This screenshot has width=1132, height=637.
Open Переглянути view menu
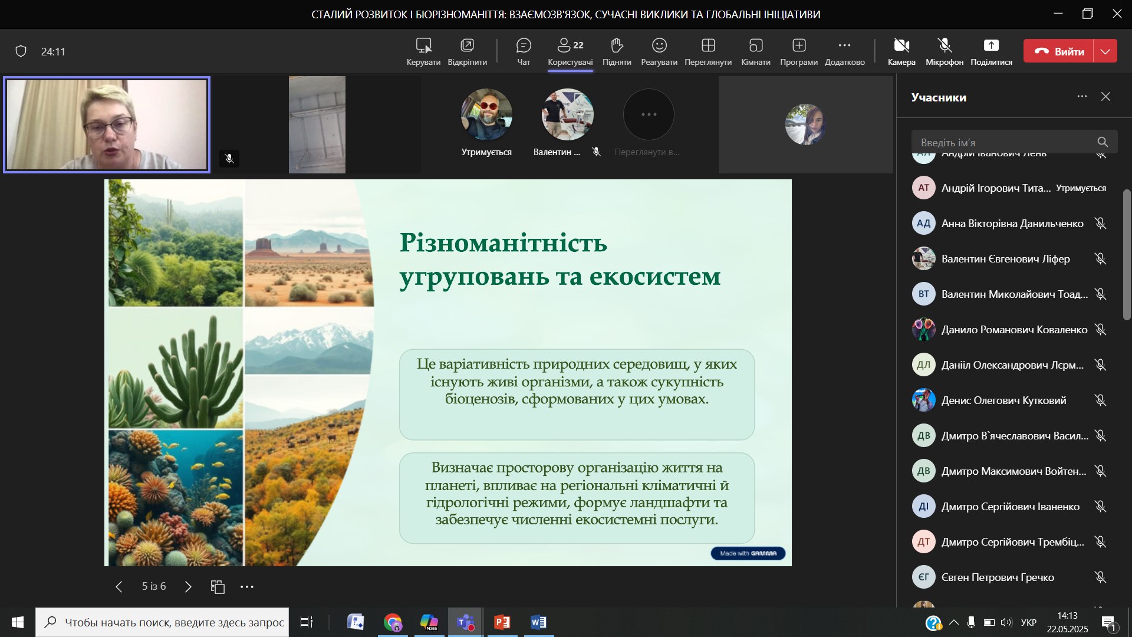click(x=708, y=46)
